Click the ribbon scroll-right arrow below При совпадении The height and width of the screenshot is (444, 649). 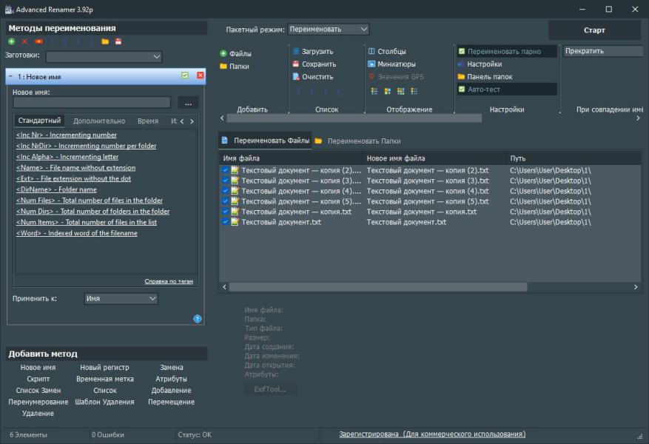pyautogui.click(x=637, y=118)
